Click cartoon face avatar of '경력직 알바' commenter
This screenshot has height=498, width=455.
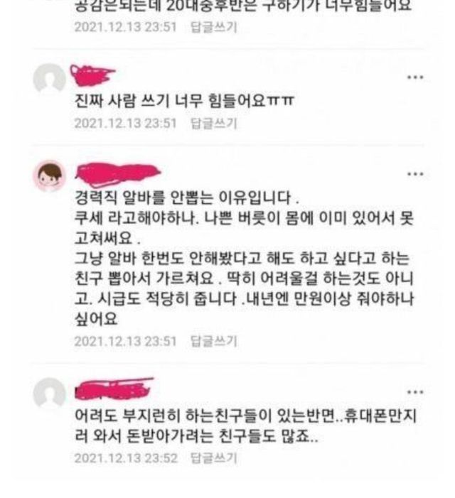(49, 175)
